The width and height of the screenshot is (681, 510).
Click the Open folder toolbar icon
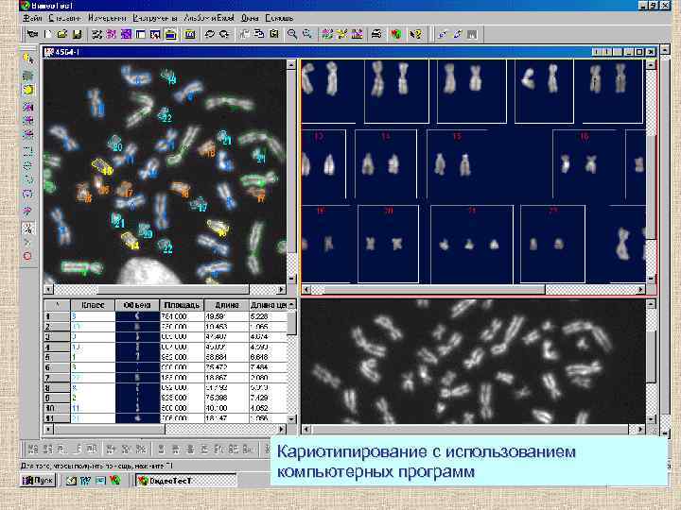click(x=62, y=34)
